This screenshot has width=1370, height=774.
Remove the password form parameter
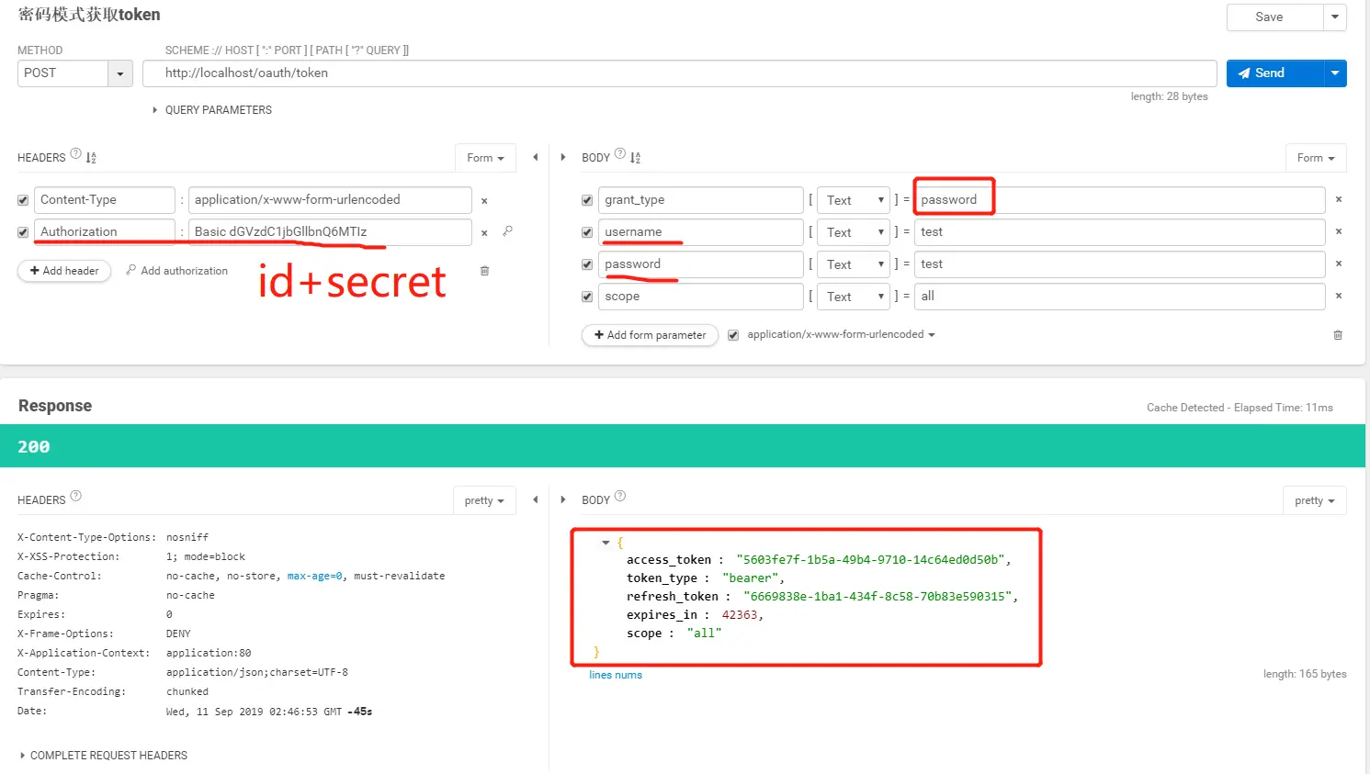click(x=1339, y=264)
